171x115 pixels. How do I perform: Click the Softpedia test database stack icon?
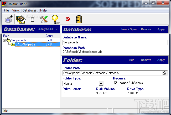tap(8, 40)
